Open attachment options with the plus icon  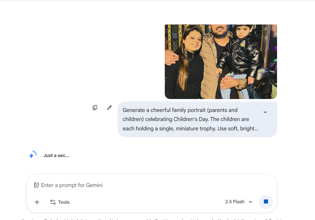pos(37,202)
